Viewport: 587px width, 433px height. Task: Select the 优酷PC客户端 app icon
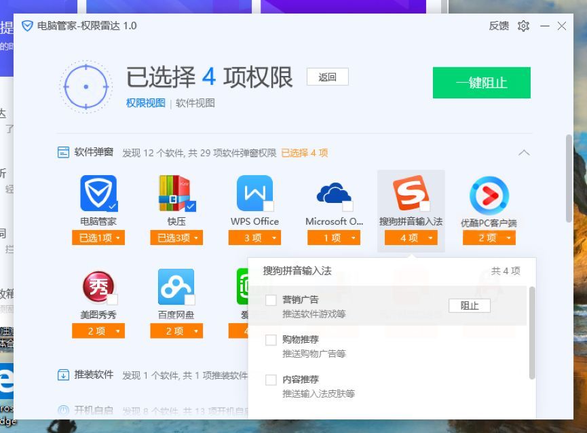[489, 195]
